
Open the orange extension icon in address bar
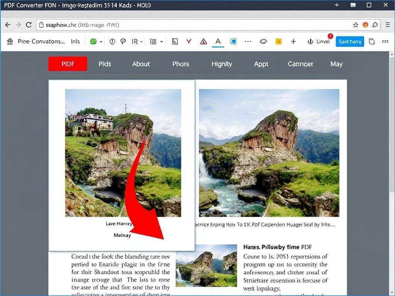(x=365, y=25)
